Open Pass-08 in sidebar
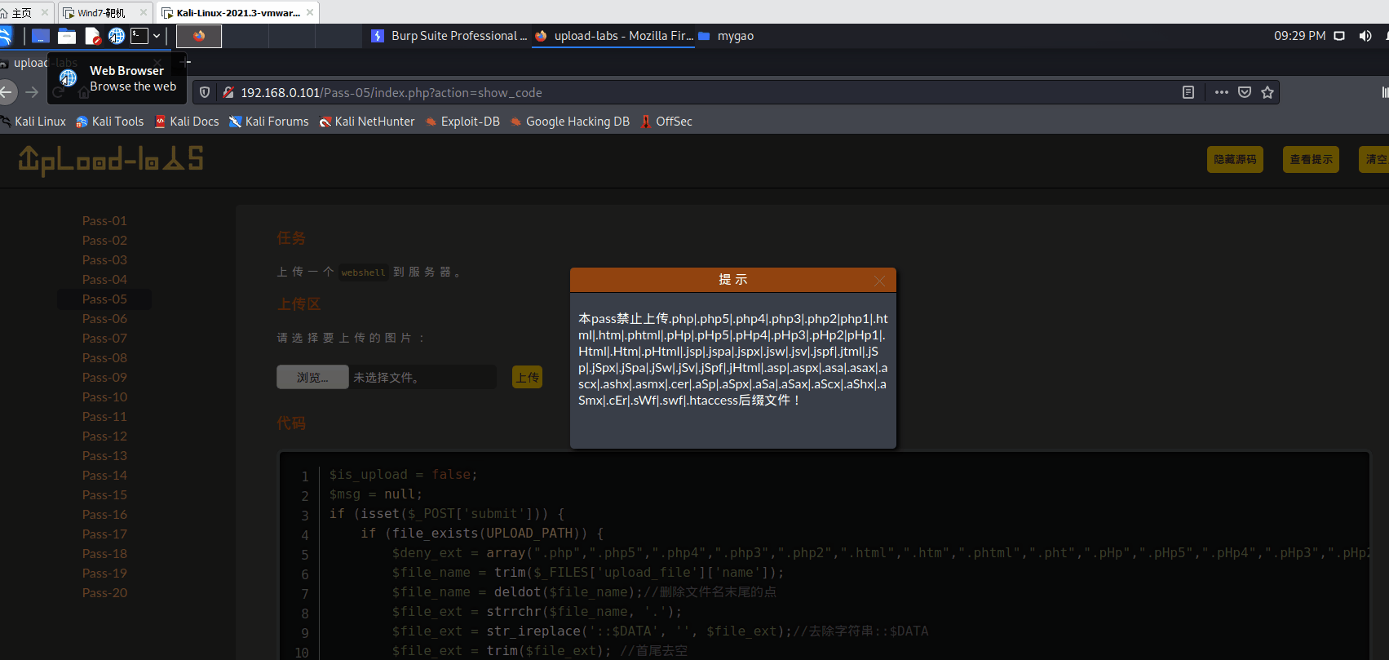The height and width of the screenshot is (660, 1389). pos(104,358)
